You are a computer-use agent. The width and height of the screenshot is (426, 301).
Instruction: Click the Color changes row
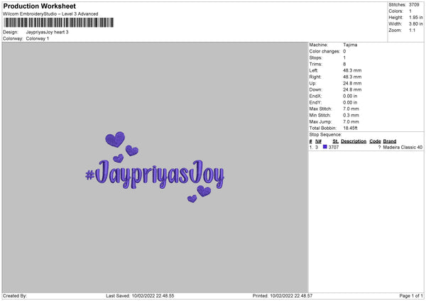(x=327, y=51)
